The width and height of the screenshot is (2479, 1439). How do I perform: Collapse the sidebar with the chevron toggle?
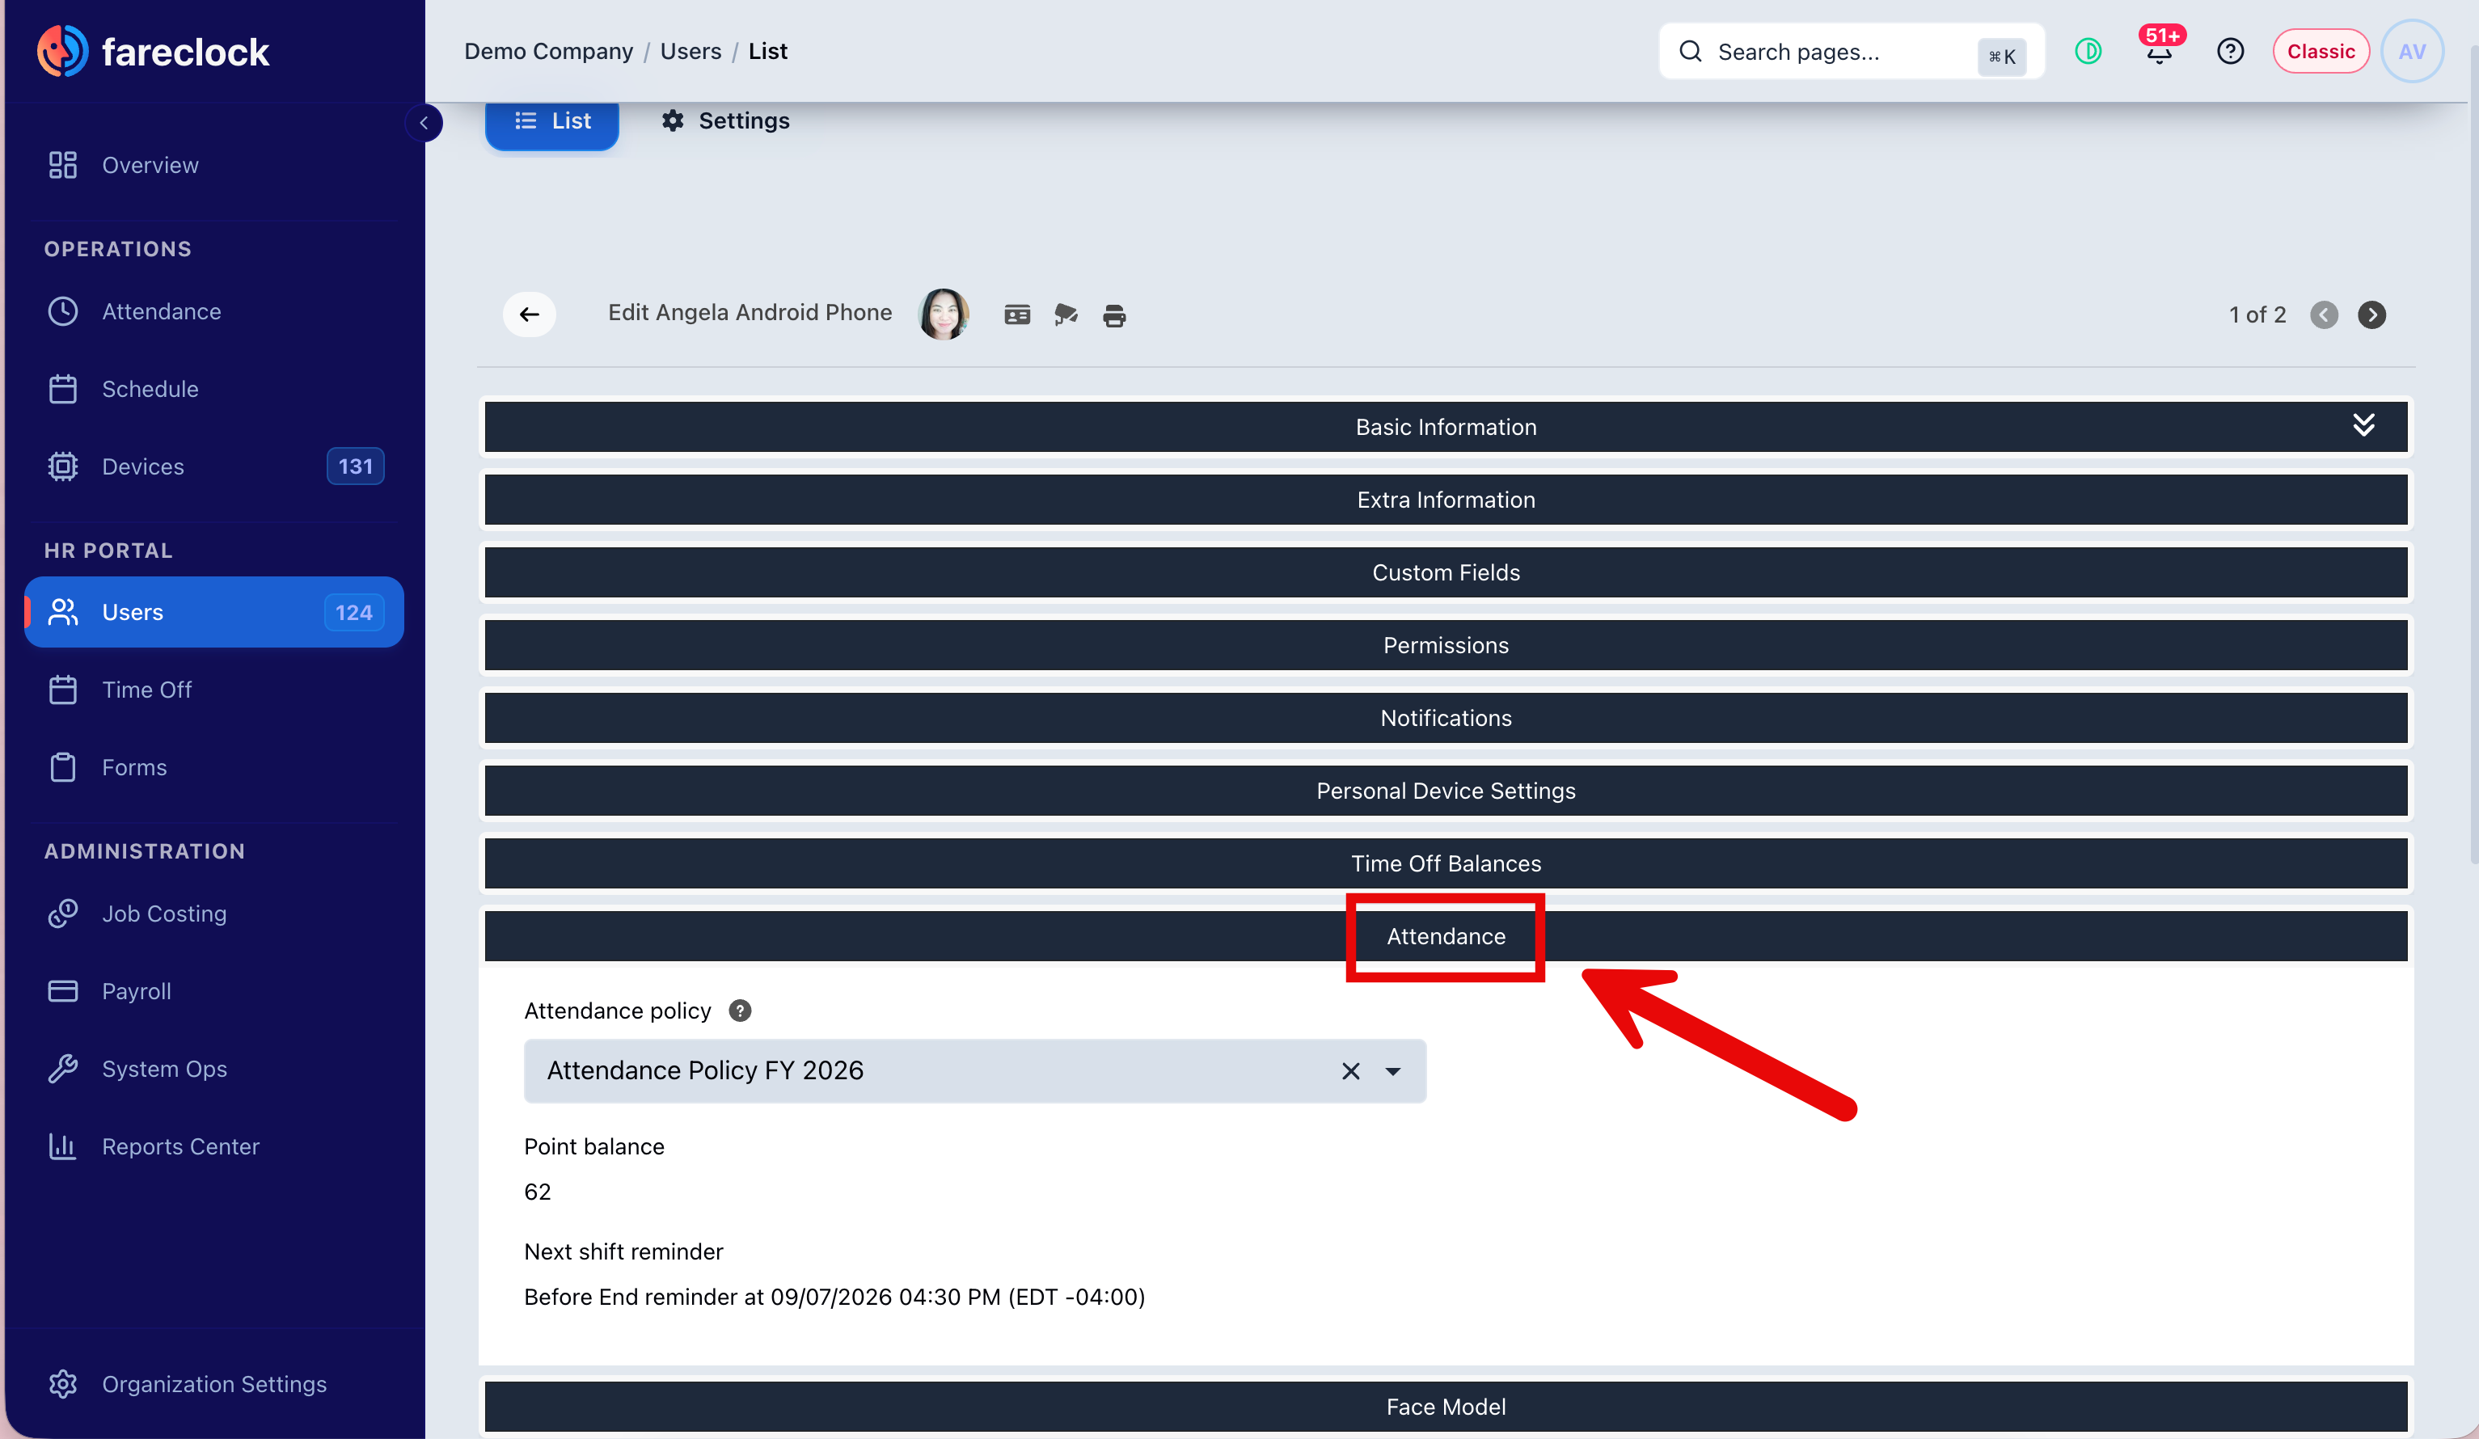(x=424, y=123)
